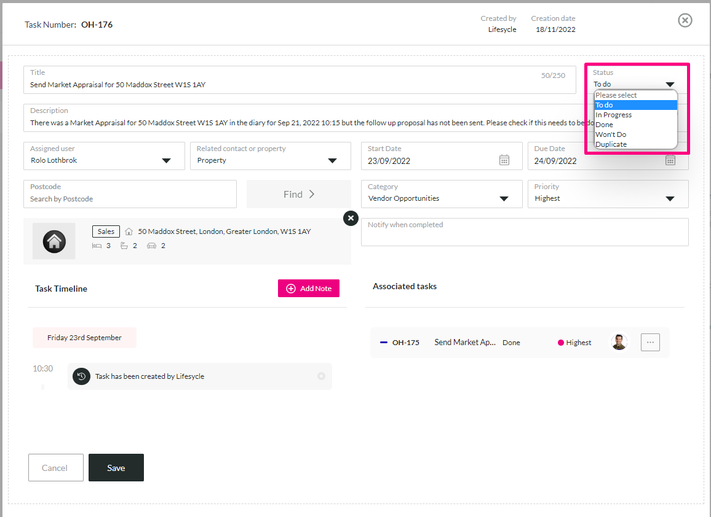Image resolution: width=711 pixels, height=517 pixels.
Task: Open the Due Date calendar icon
Action: pos(670,160)
